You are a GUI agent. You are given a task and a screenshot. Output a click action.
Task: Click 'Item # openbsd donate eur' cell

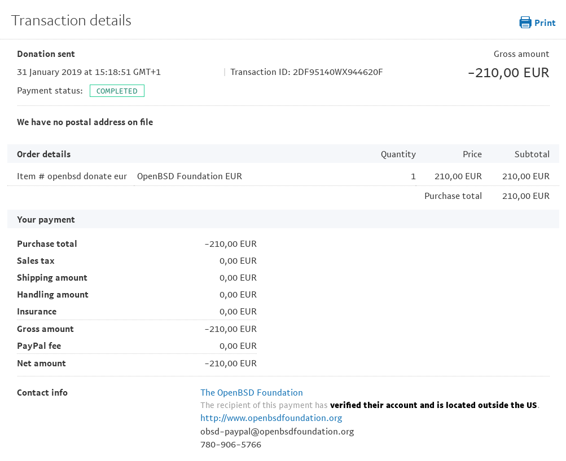pos(72,176)
